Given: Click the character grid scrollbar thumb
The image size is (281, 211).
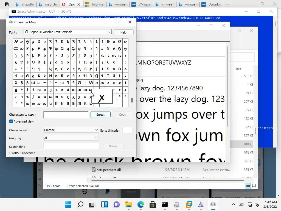Looking at the screenshot, I should coord(132,100).
